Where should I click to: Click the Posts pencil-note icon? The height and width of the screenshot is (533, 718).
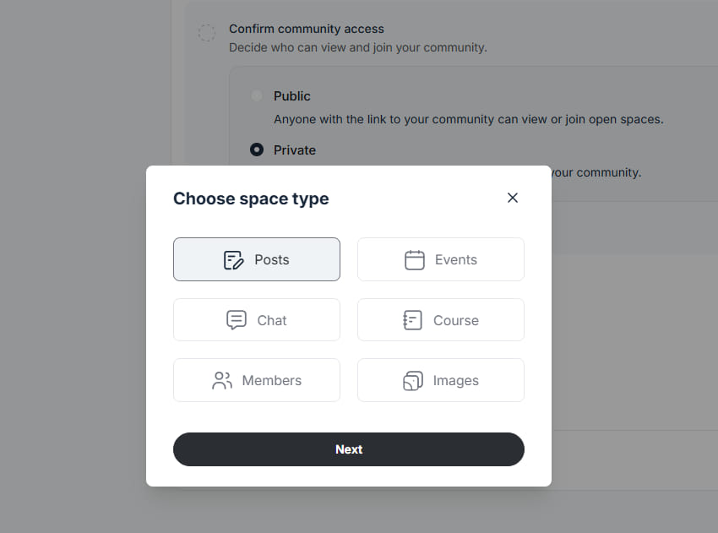coord(233,260)
